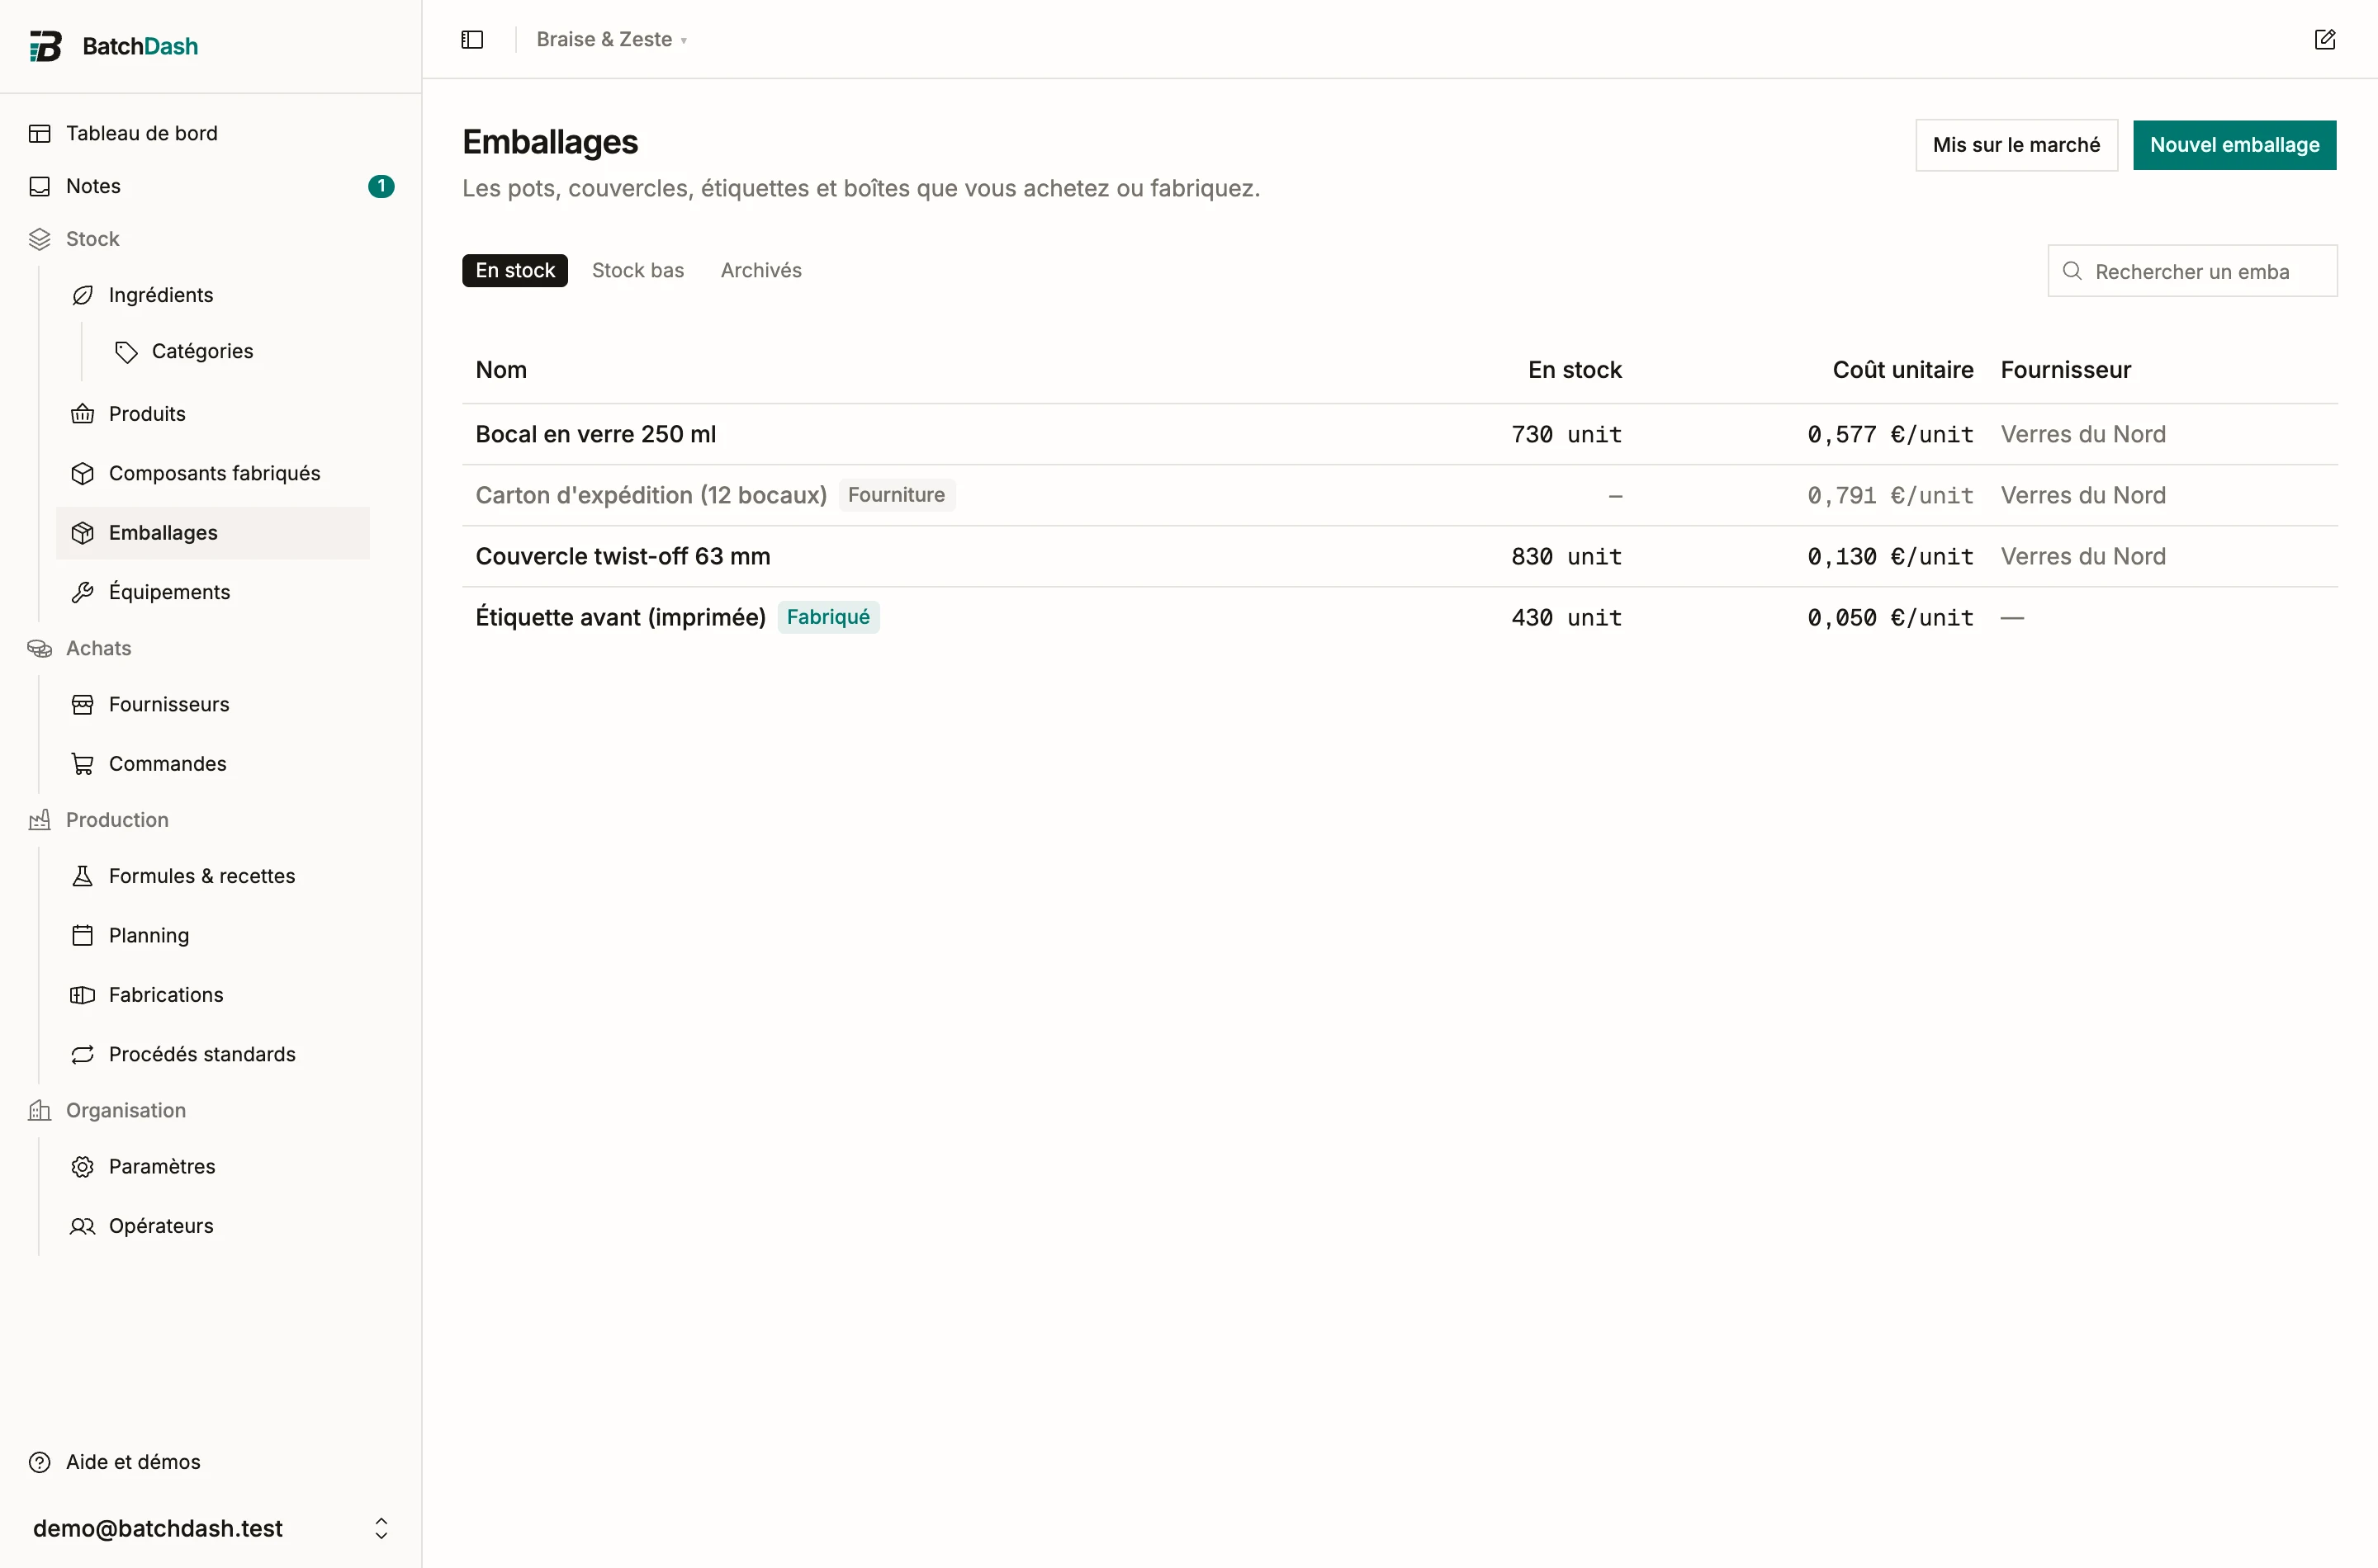Click the Ingrédients leaf icon

tap(83, 295)
